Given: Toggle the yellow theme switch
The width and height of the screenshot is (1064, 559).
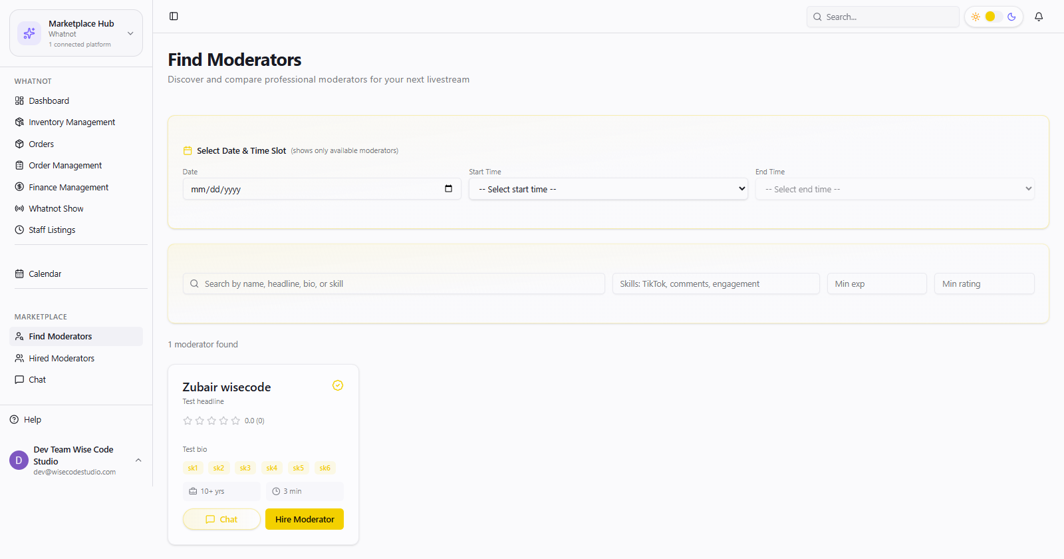Looking at the screenshot, I should 994,17.
